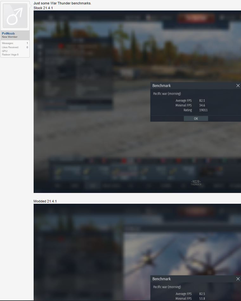Screen dimensions: 241x301
Task: Click the 'Radeon Vega 8' GPU value
Action: [x=10, y=54]
